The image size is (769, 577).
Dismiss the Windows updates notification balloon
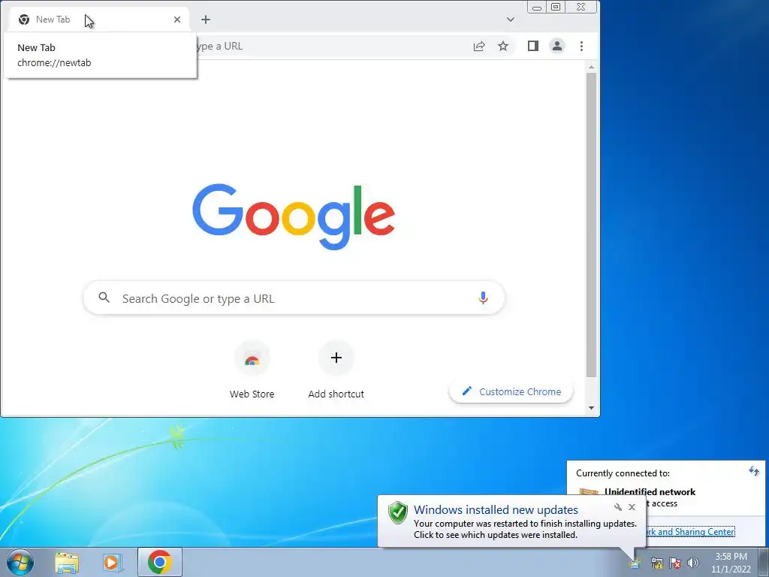coord(632,507)
